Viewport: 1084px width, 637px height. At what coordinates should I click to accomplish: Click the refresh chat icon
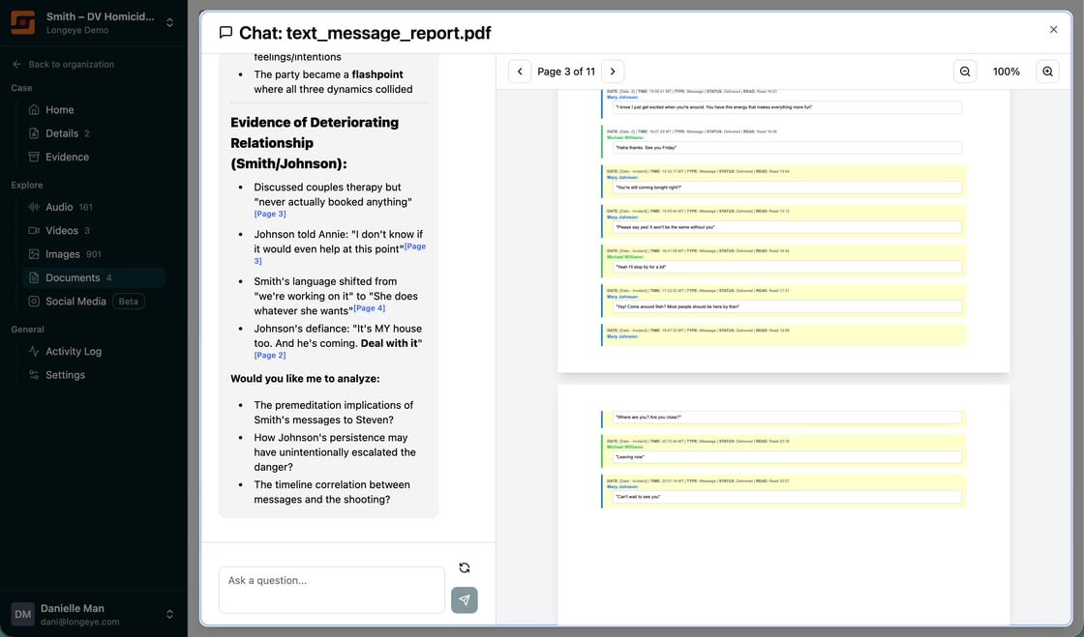(x=464, y=568)
